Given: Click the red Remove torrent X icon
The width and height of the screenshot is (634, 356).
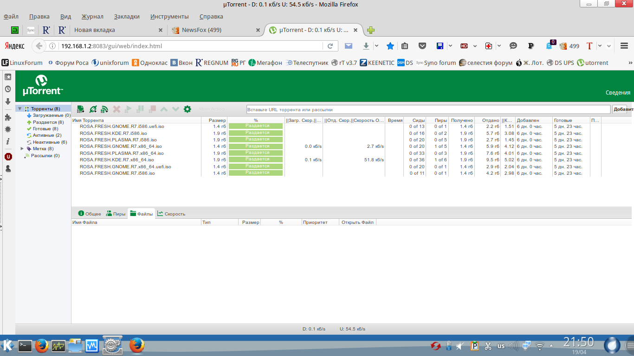Looking at the screenshot, I should (x=116, y=109).
